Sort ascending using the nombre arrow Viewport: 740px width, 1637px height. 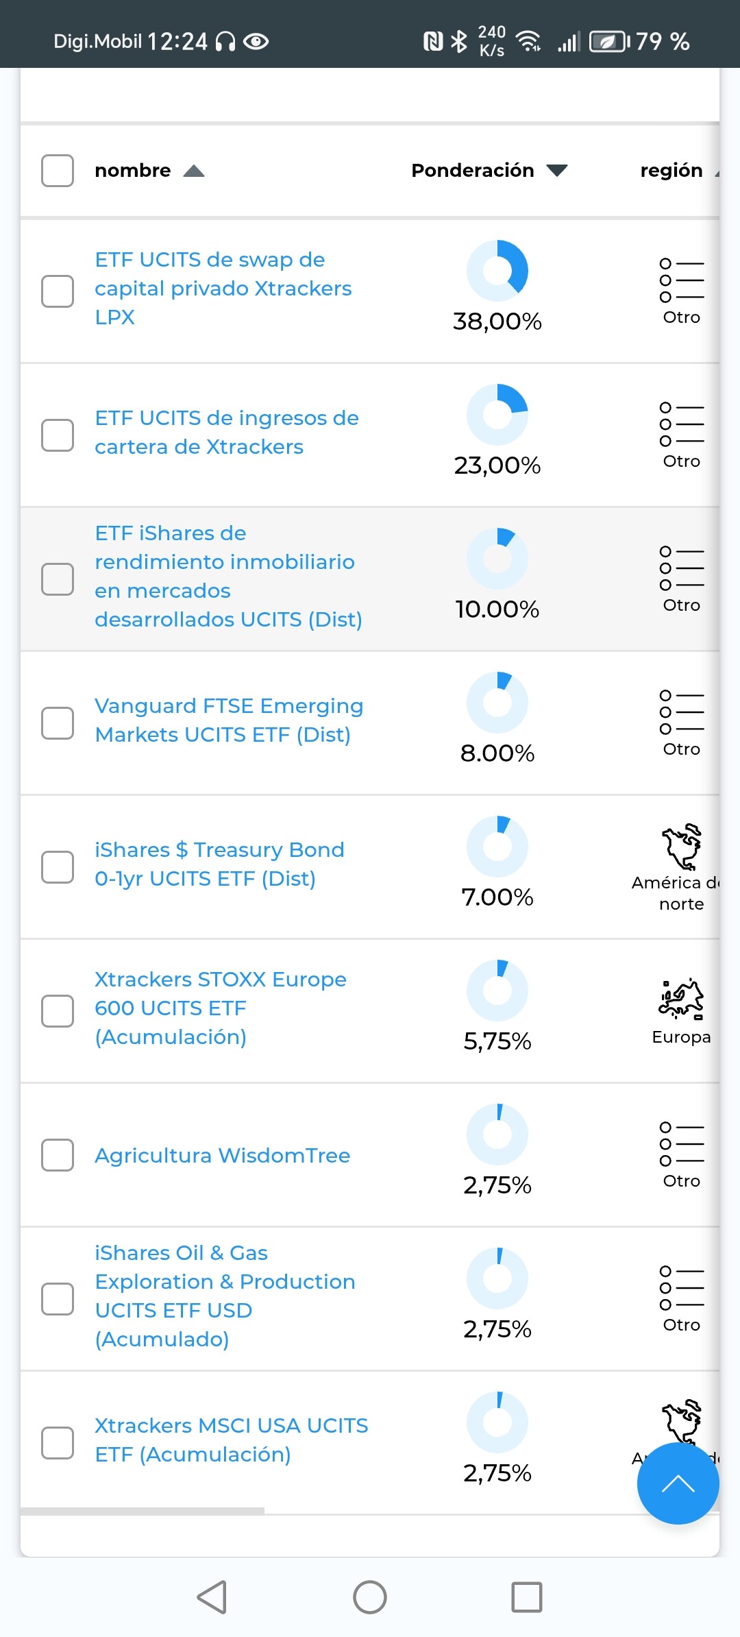coord(194,171)
